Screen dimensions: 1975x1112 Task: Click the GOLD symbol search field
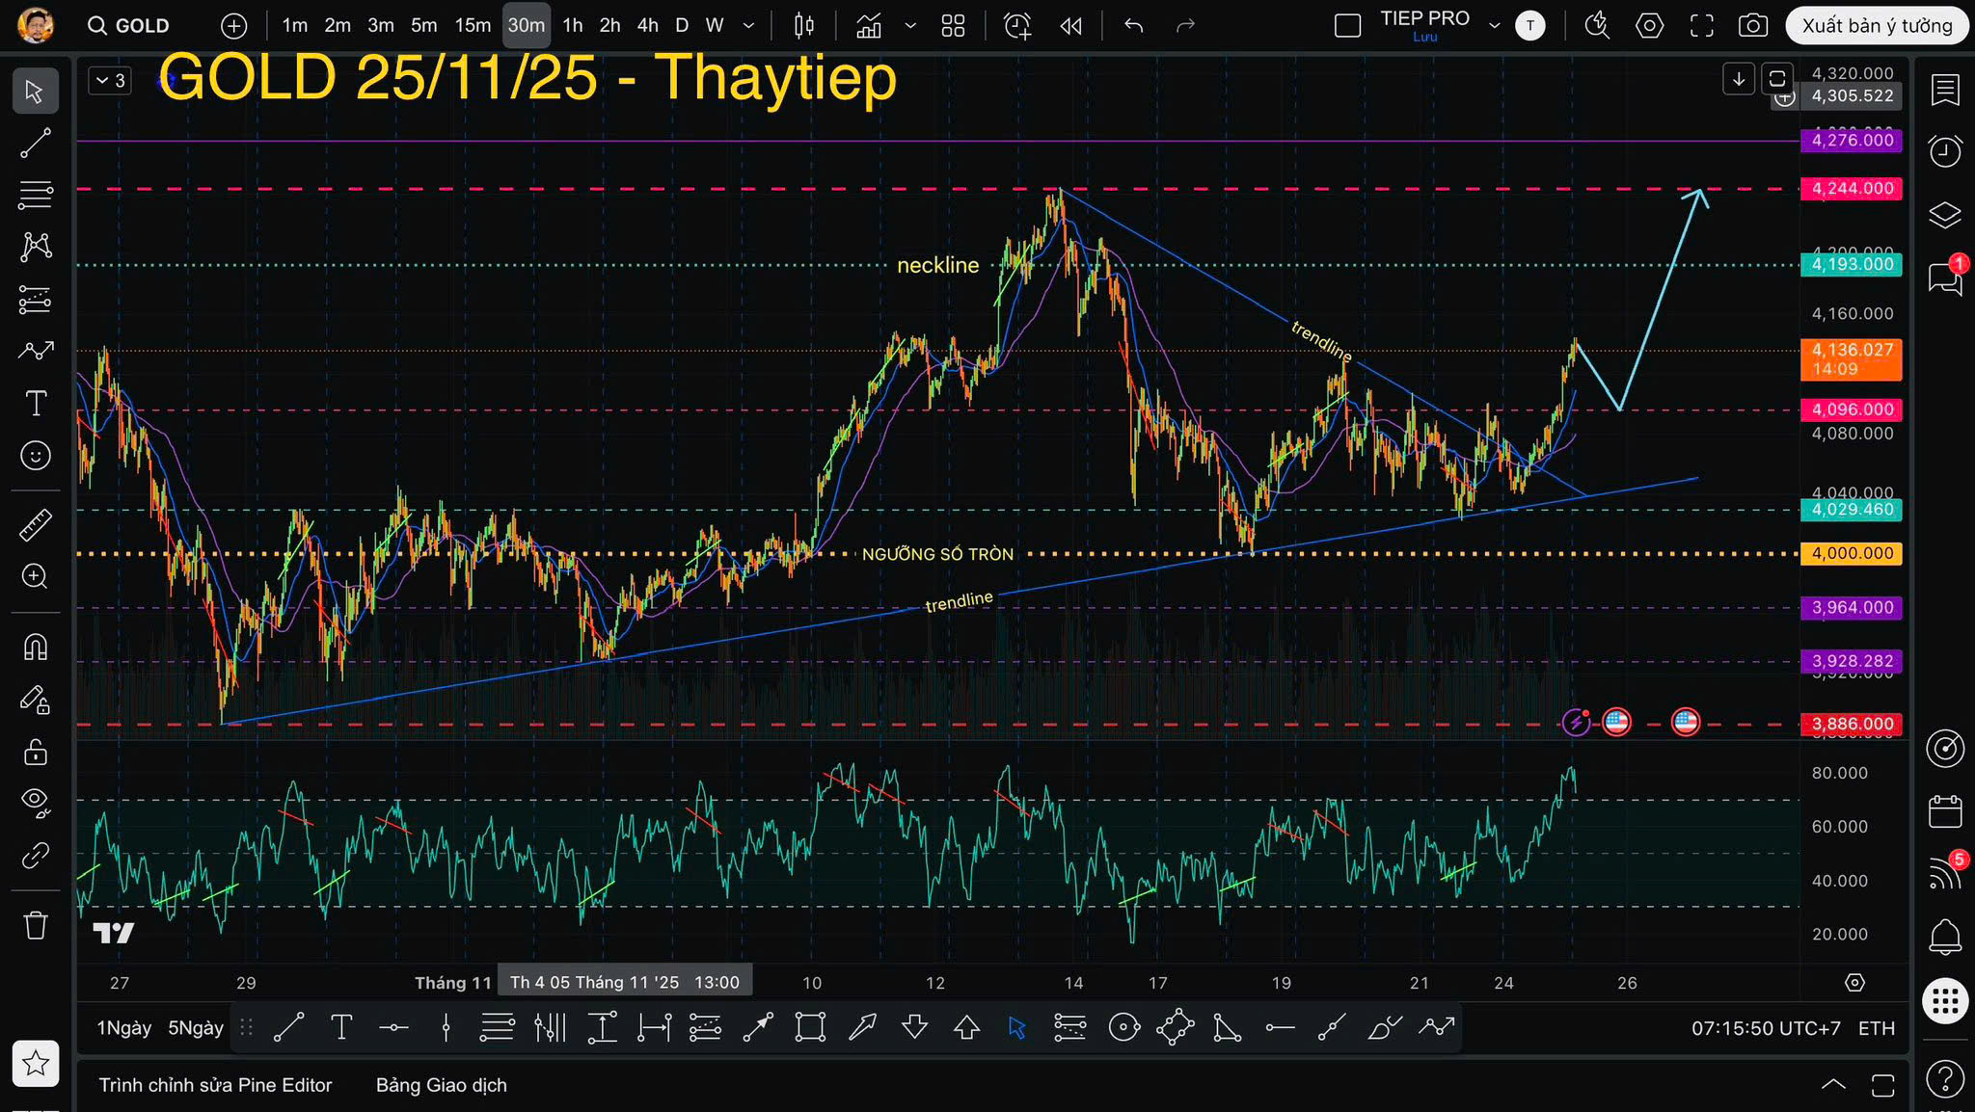(130, 26)
